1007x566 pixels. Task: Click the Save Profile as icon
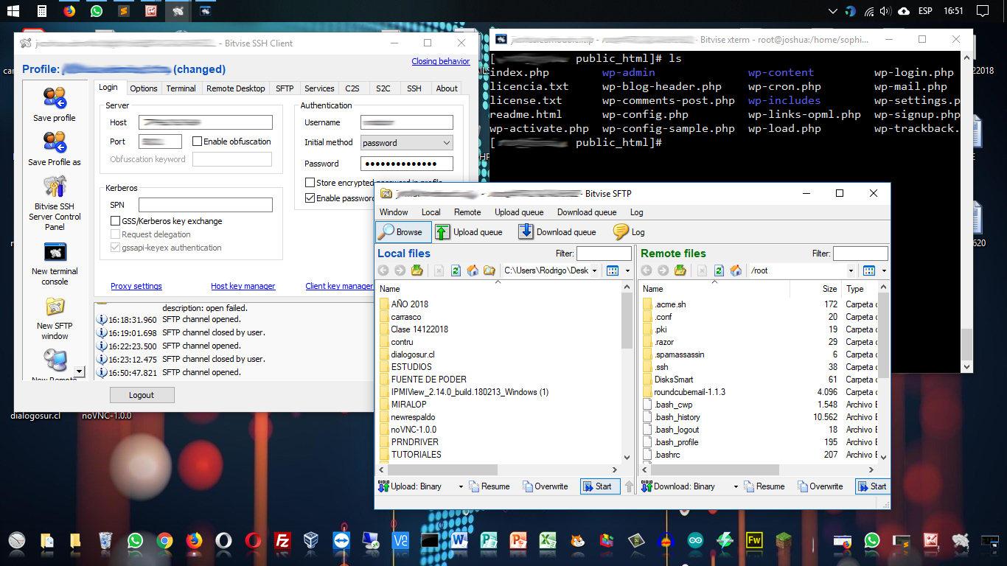(x=55, y=142)
